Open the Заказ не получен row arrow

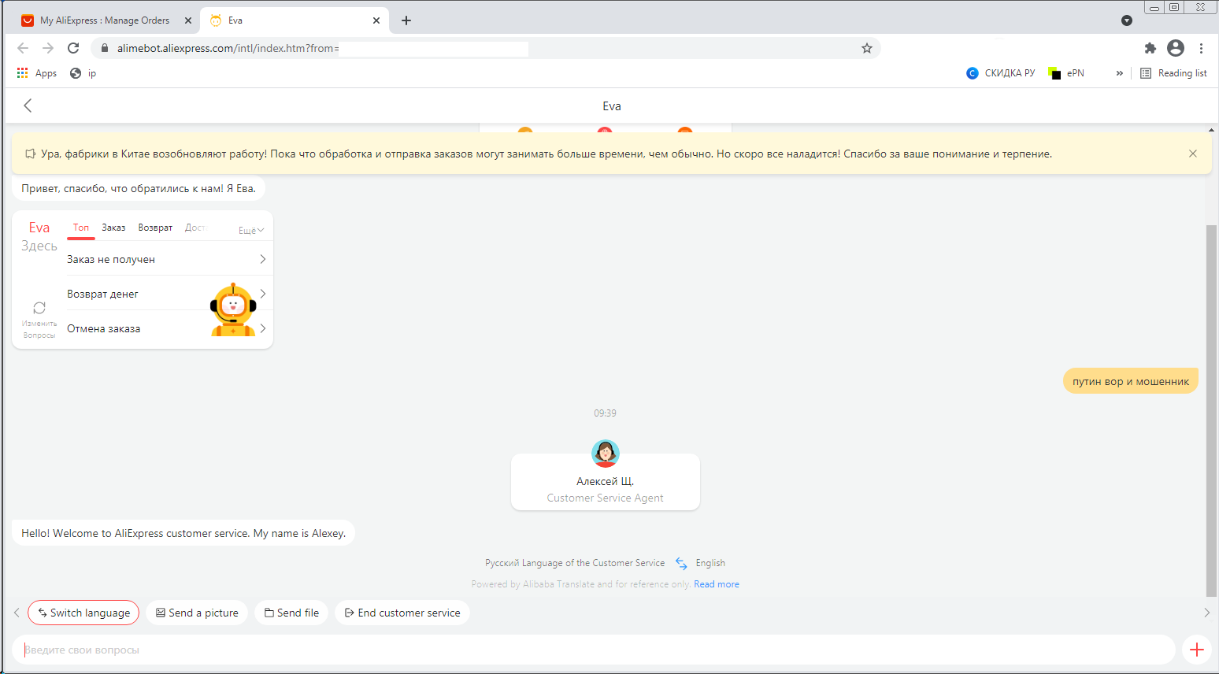point(263,259)
